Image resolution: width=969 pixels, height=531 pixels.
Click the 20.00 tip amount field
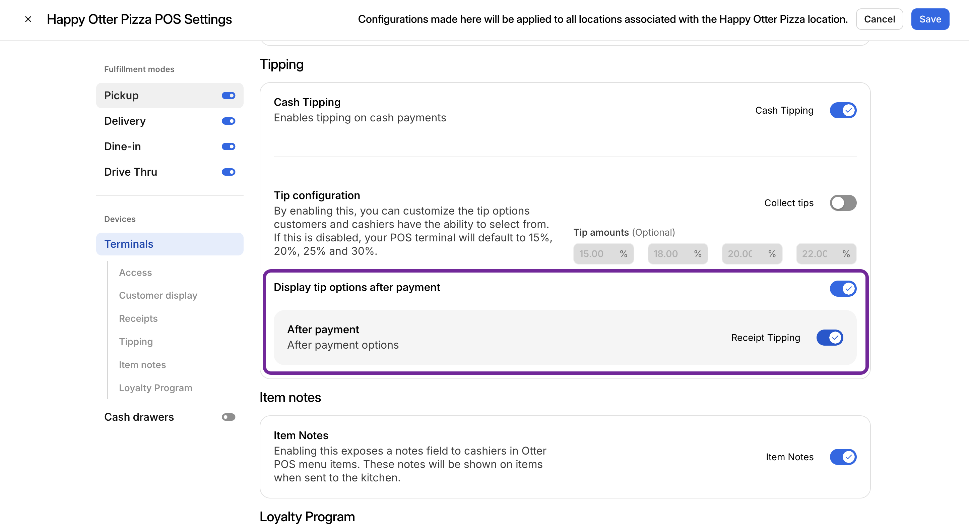click(752, 254)
